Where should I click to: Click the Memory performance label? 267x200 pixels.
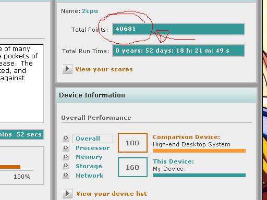[89, 157]
